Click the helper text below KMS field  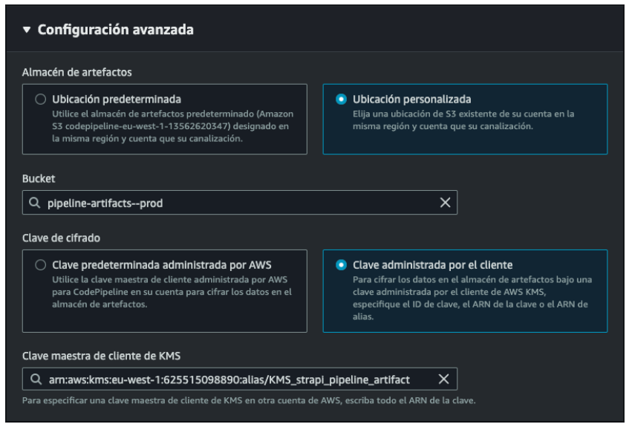[x=249, y=401]
